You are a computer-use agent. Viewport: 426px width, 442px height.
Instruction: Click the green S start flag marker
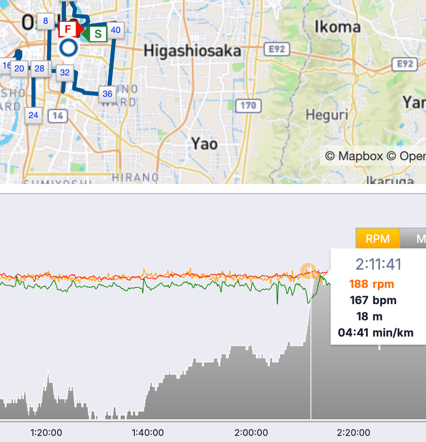click(97, 34)
